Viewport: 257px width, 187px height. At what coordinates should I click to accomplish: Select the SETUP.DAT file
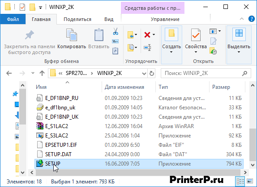[x=139, y=154]
